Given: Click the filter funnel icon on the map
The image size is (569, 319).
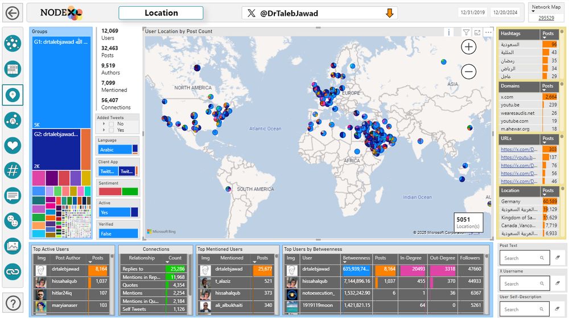Looking at the screenshot, I should 467,32.
